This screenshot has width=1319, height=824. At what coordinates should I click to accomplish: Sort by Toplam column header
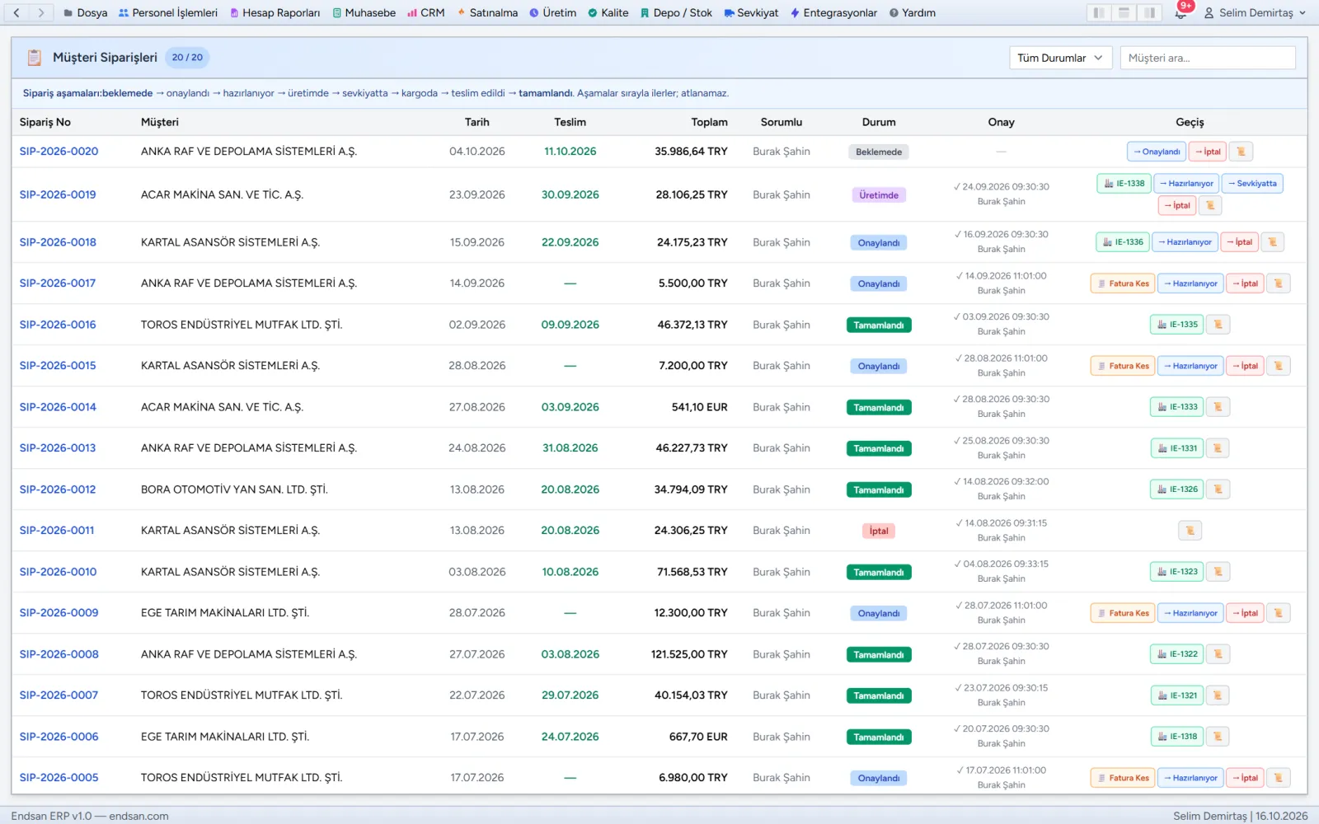click(709, 122)
